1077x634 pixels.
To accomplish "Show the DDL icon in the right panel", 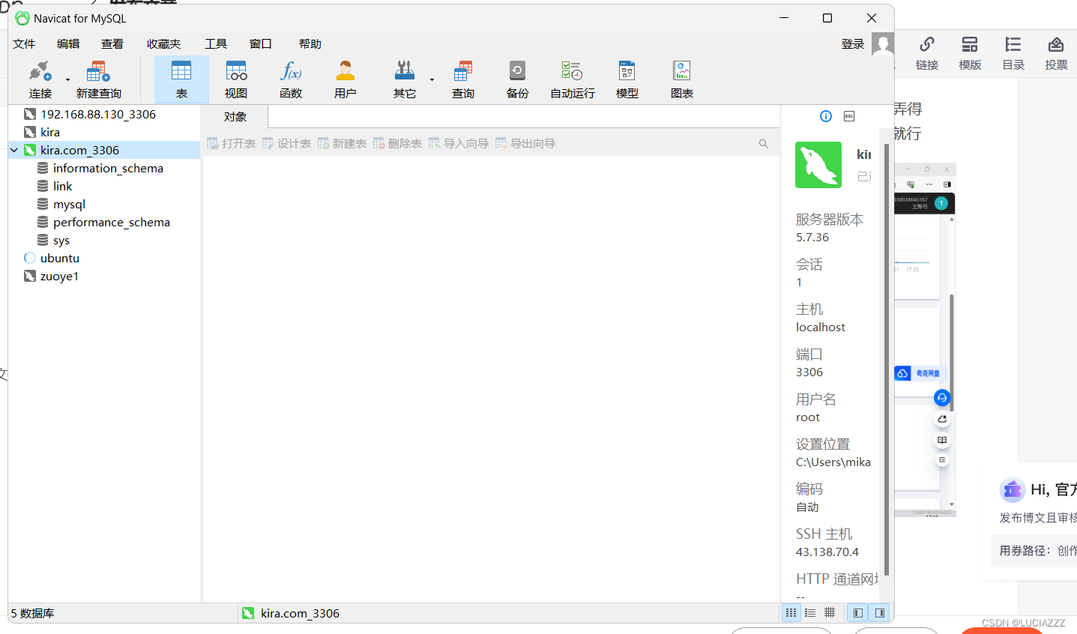I will 849,116.
